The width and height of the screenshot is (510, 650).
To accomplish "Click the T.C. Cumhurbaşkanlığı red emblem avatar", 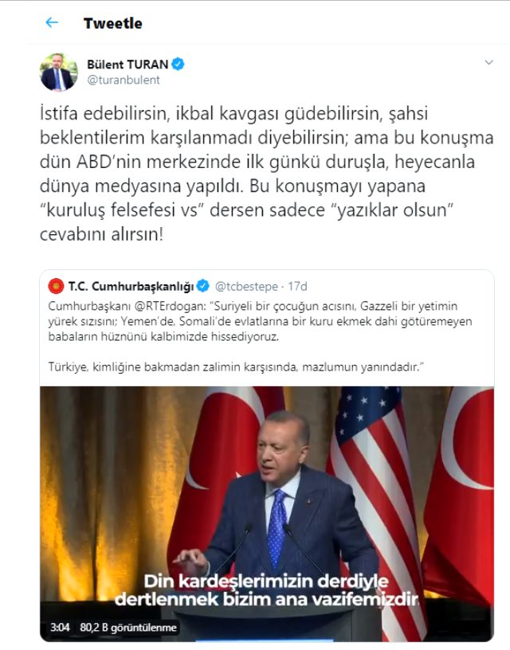I will point(56,286).
